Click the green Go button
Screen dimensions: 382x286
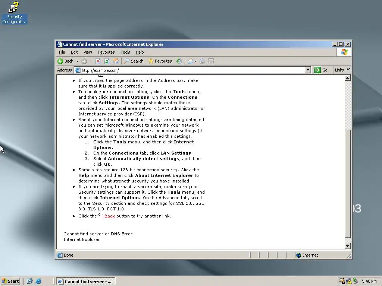point(321,70)
